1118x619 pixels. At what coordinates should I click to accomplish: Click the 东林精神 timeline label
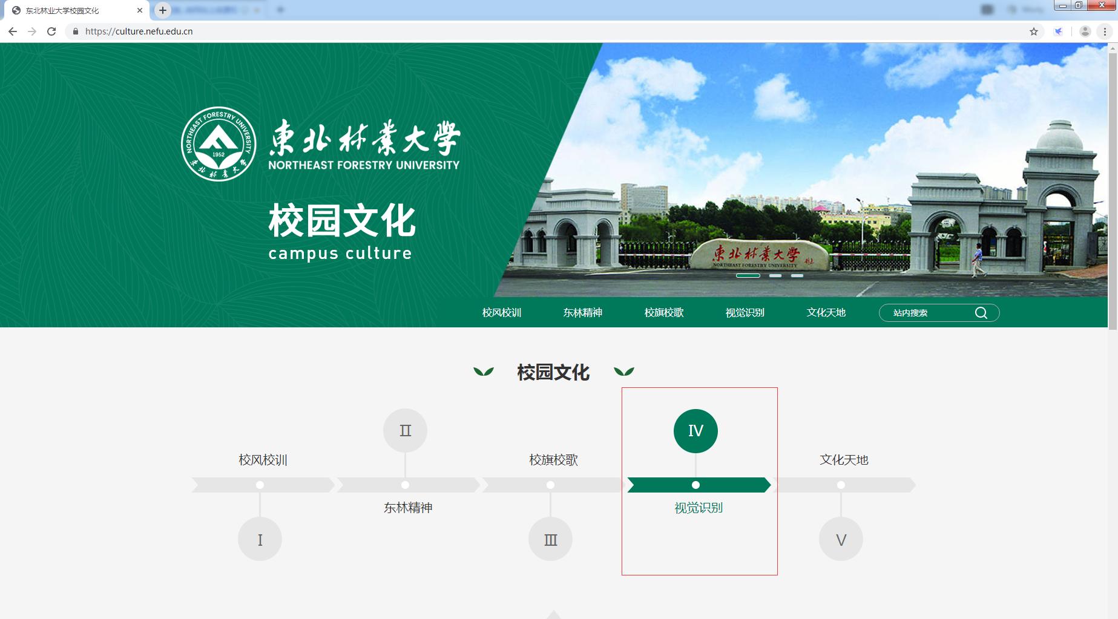(408, 508)
